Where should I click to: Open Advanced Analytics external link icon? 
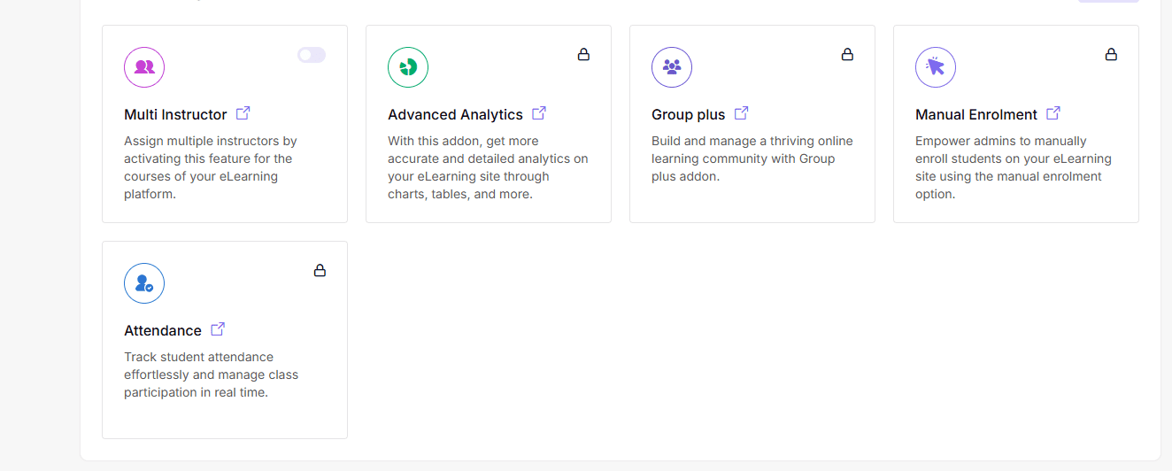coord(539,113)
